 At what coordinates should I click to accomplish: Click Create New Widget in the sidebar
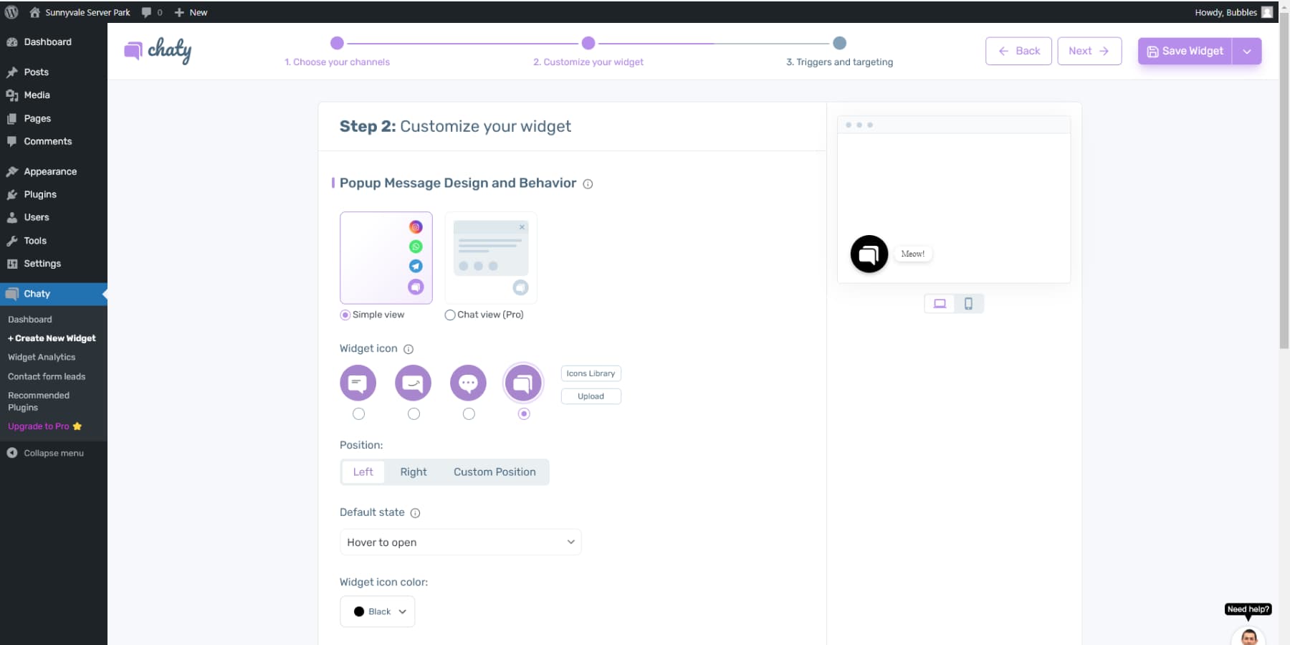tap(52, 338)
